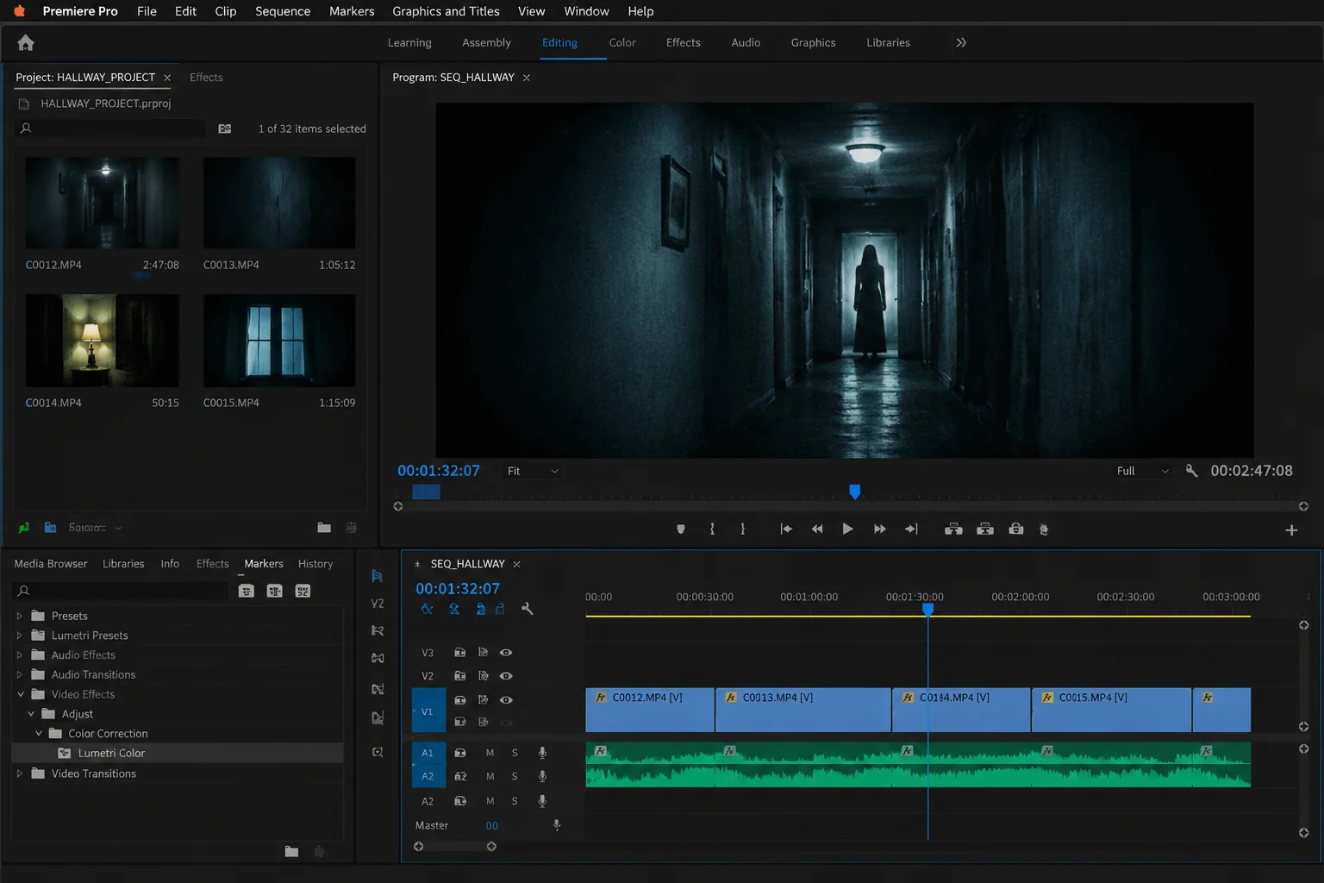Toggle Snap in the timeline header
The image size is (1324, 883).
point(453,609)
